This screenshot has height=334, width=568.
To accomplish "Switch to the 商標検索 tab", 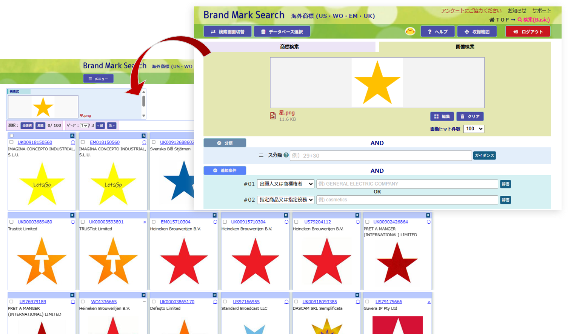I will point(289,47).
